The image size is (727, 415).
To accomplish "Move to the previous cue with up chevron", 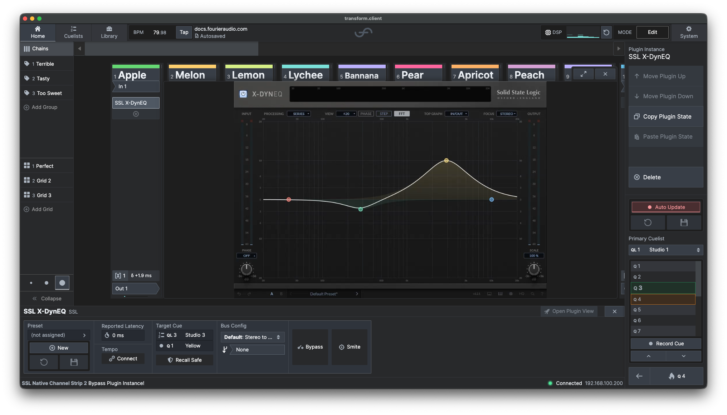I will click(x=648, y=356).
